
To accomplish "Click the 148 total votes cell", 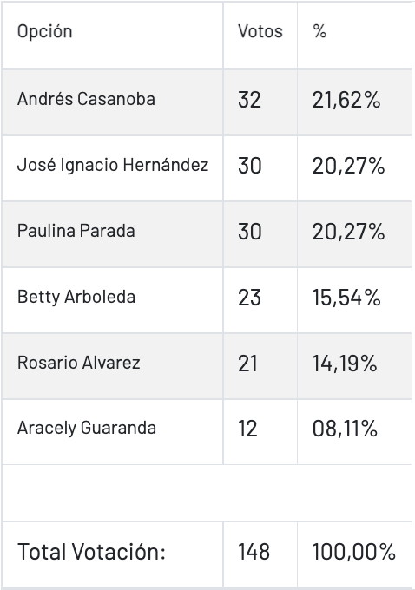I will 260,554.
